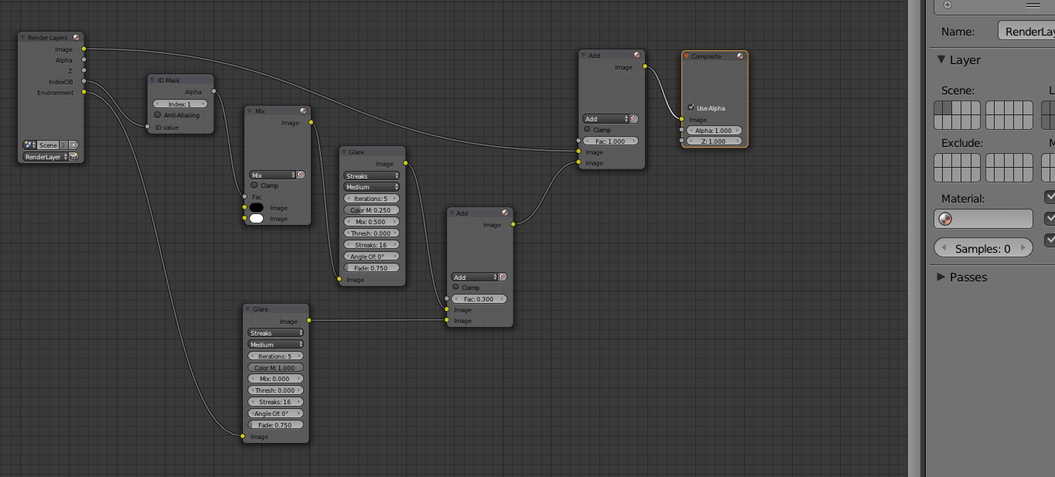
Task: Click the grip handle icon atop properties panel
Action: point(1033,5)
